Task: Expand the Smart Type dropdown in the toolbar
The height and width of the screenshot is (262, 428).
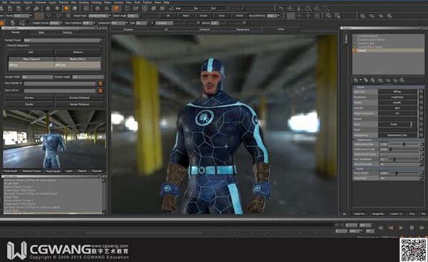Action: (x=99, y=16)
